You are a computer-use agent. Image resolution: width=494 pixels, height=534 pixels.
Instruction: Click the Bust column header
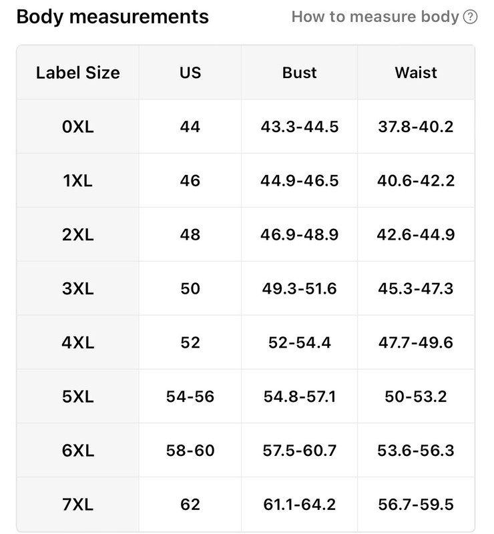click(300, 73)
